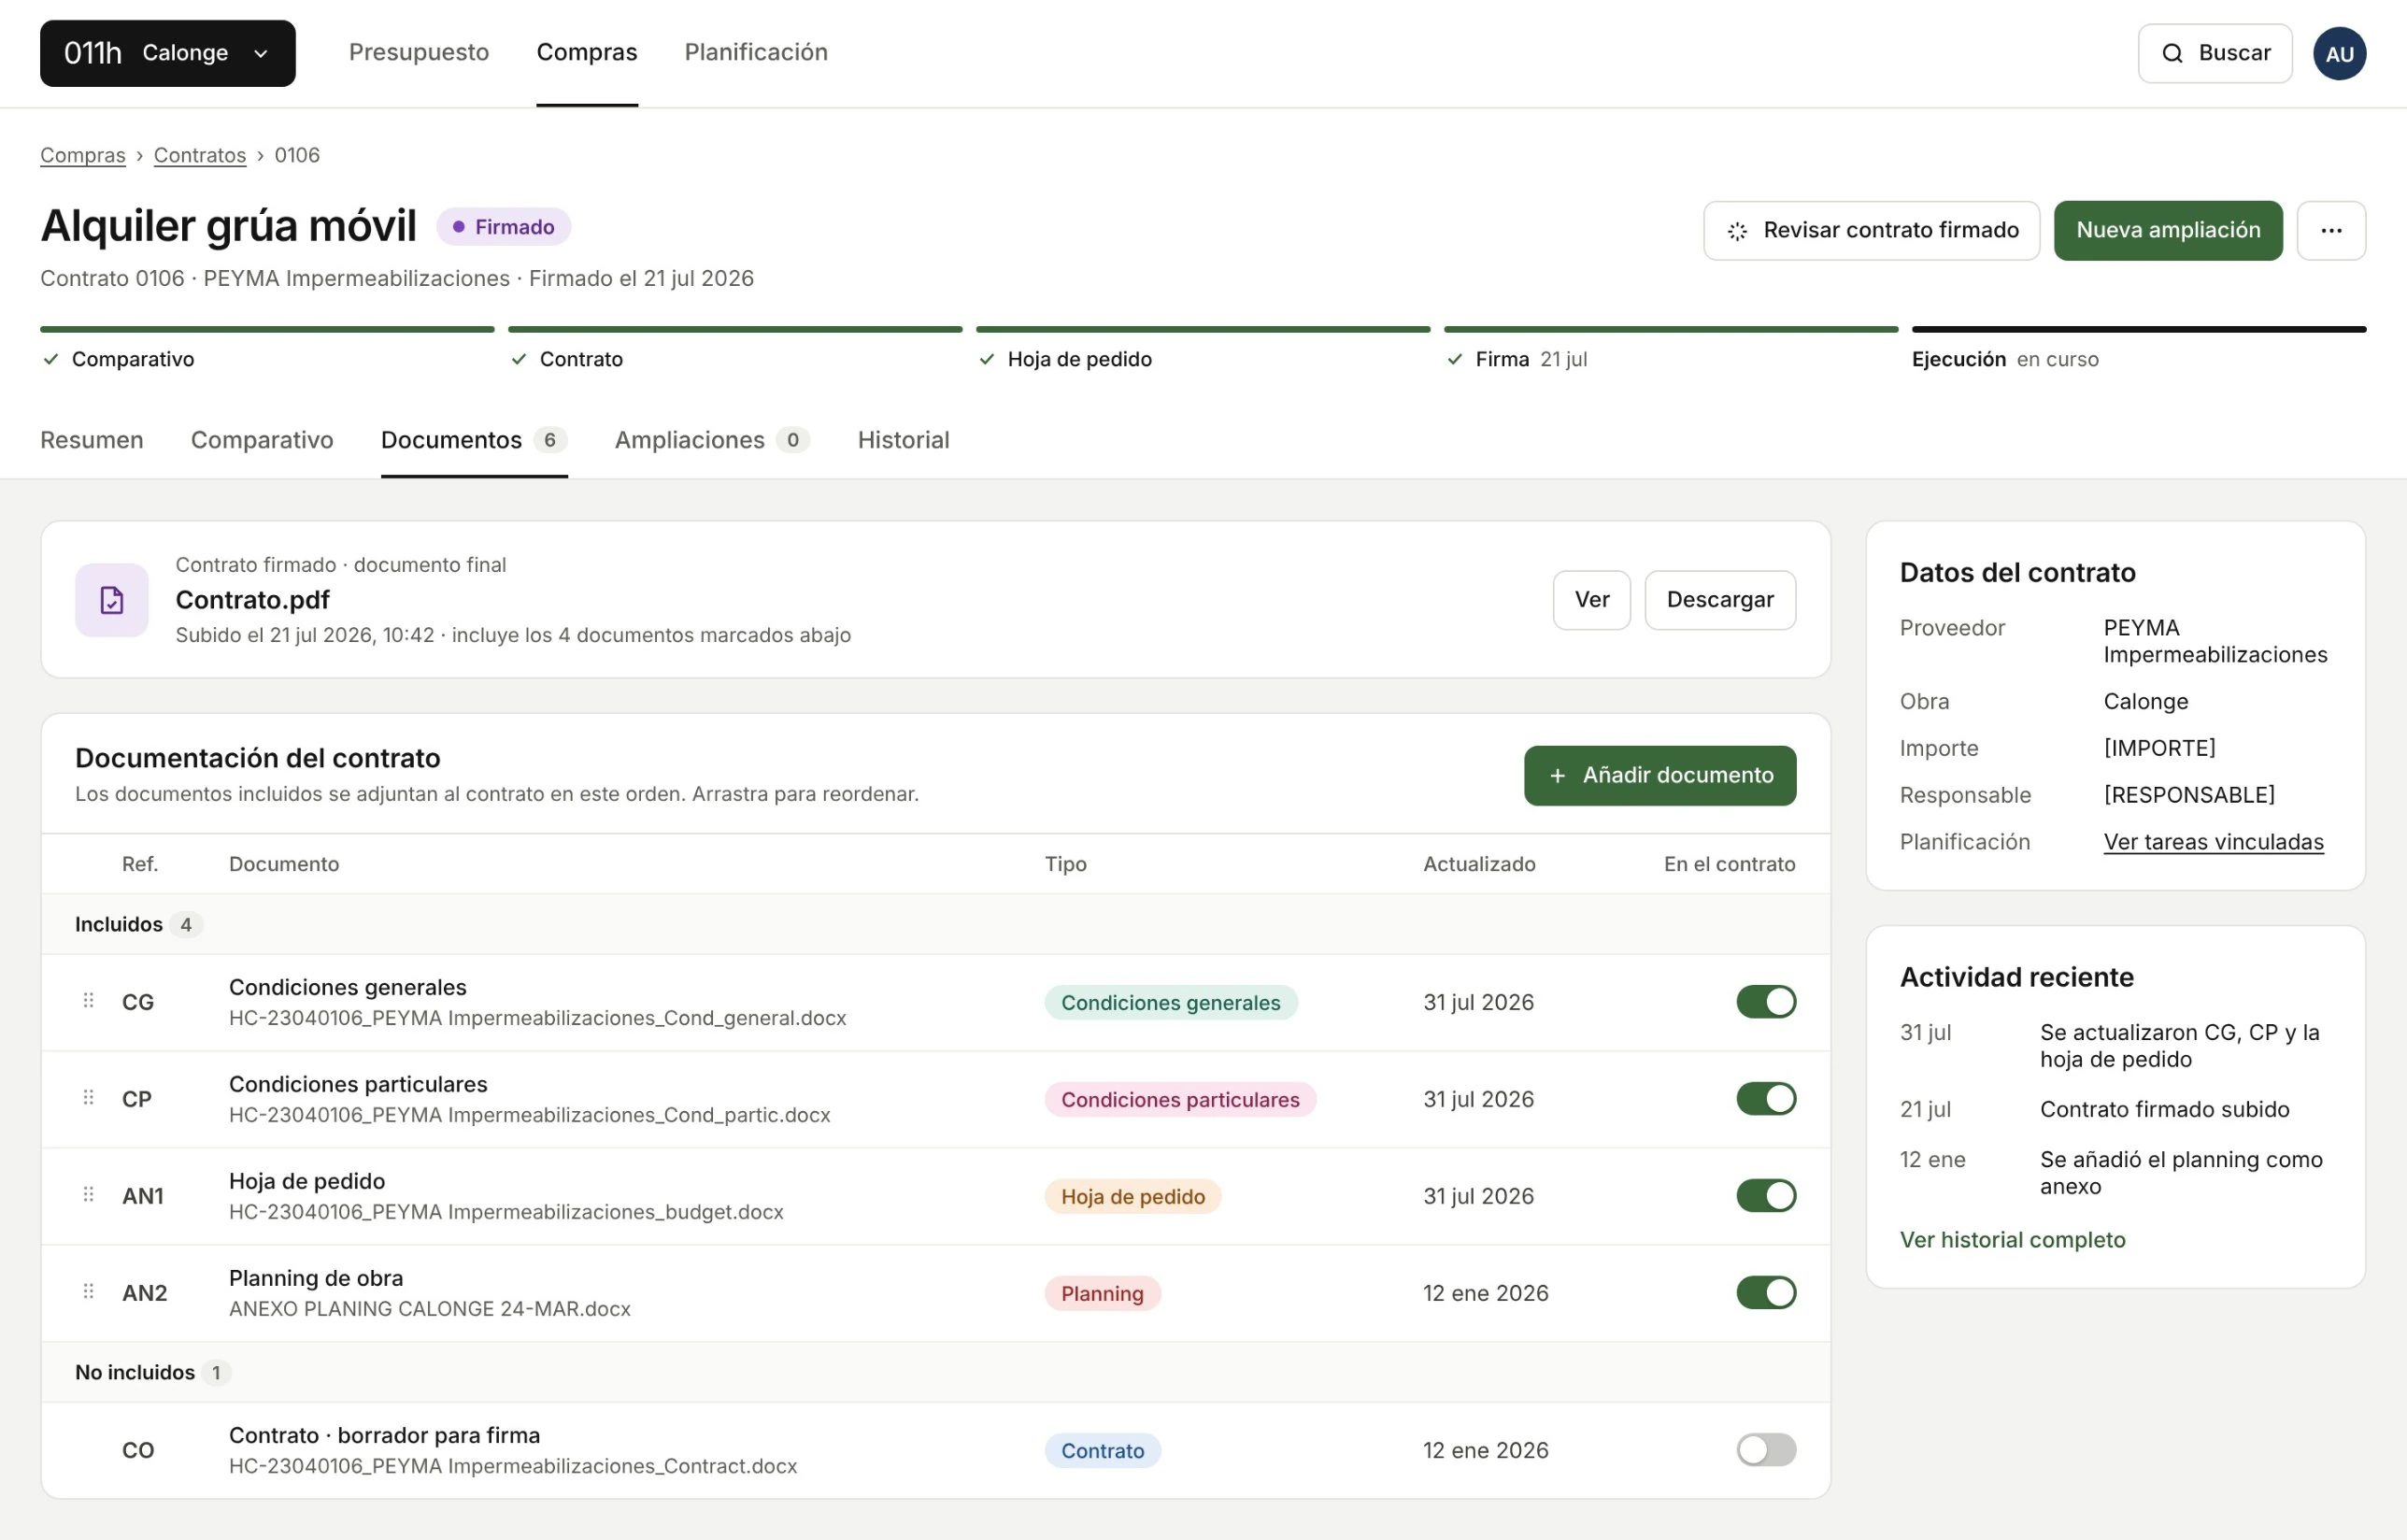Switch to the Ampliaciones tab
Screen dimensions: 2407x1540
712,440
